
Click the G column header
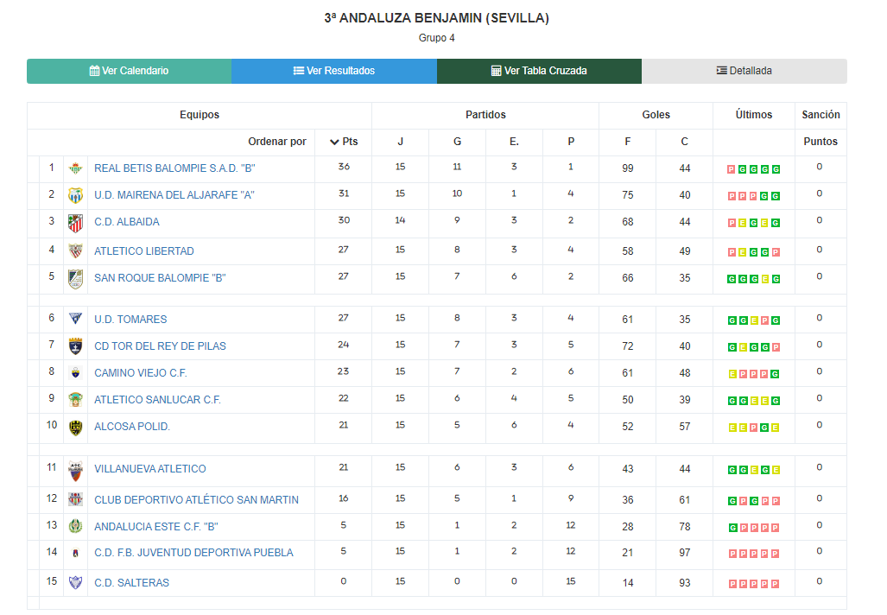pos(457,142)
